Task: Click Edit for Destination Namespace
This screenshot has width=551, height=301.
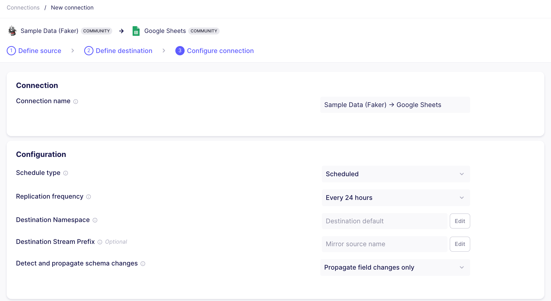Action: [460, 221]
